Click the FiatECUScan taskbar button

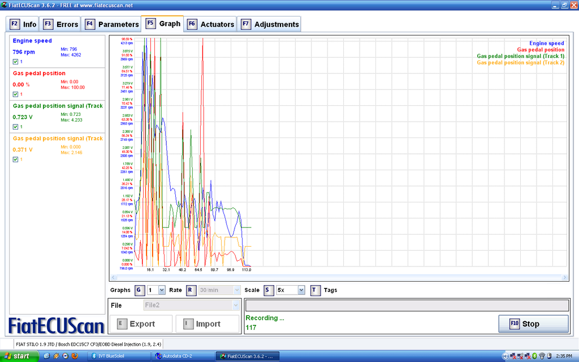(x=248, y=356)
